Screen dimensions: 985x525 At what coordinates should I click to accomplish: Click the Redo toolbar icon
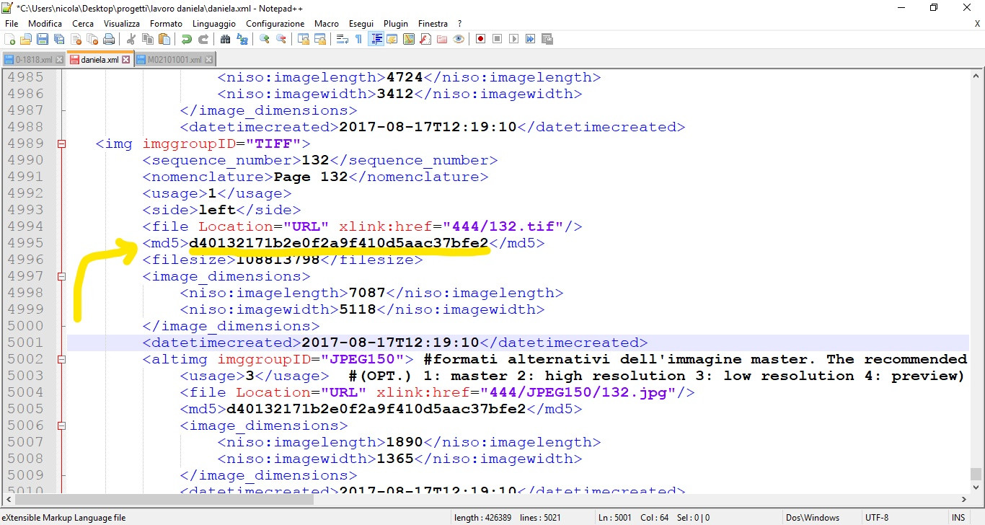[x=203, y=39]
